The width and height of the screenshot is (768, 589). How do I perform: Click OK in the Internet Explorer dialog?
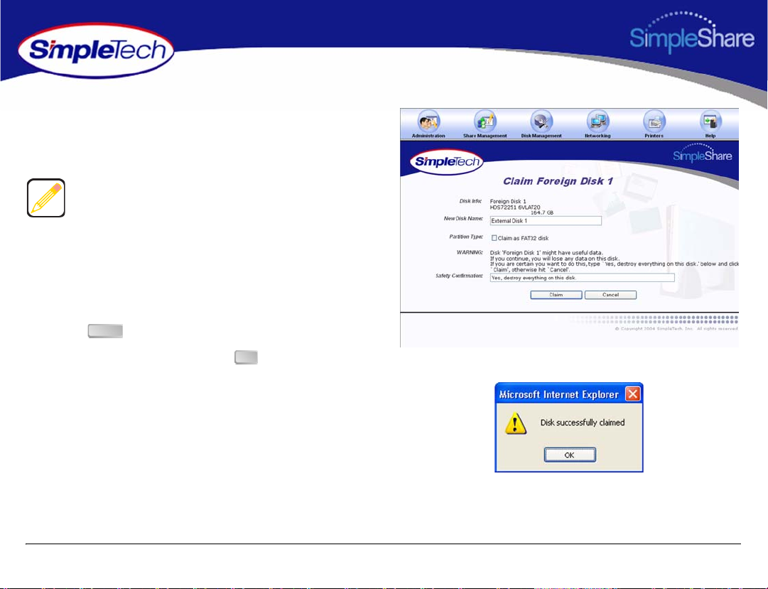click(x=570, y=455)
